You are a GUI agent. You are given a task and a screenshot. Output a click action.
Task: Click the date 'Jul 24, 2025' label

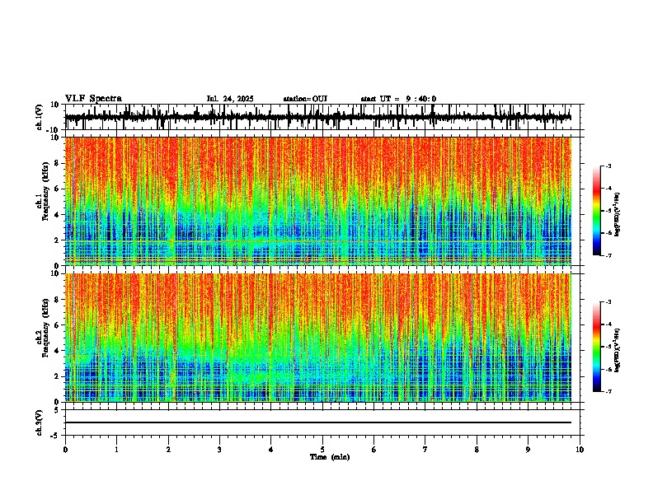pos(230,99)
